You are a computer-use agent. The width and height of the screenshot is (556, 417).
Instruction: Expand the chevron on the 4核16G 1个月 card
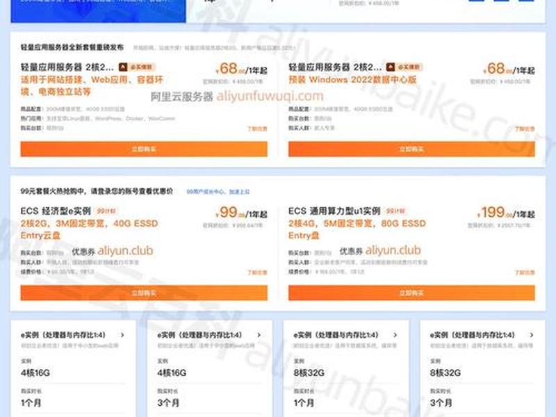tap(122, 335)
